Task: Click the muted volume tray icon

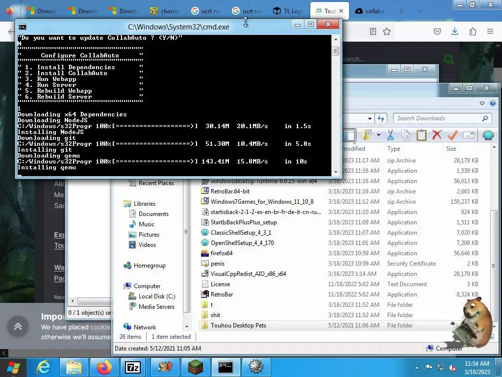Action: (x=452, y=368)
